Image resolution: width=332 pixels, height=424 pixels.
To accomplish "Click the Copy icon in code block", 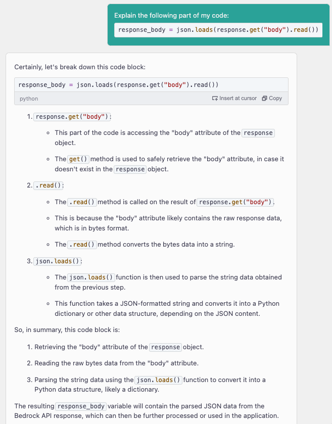I will pyautogui.click(x=264, y=99).
